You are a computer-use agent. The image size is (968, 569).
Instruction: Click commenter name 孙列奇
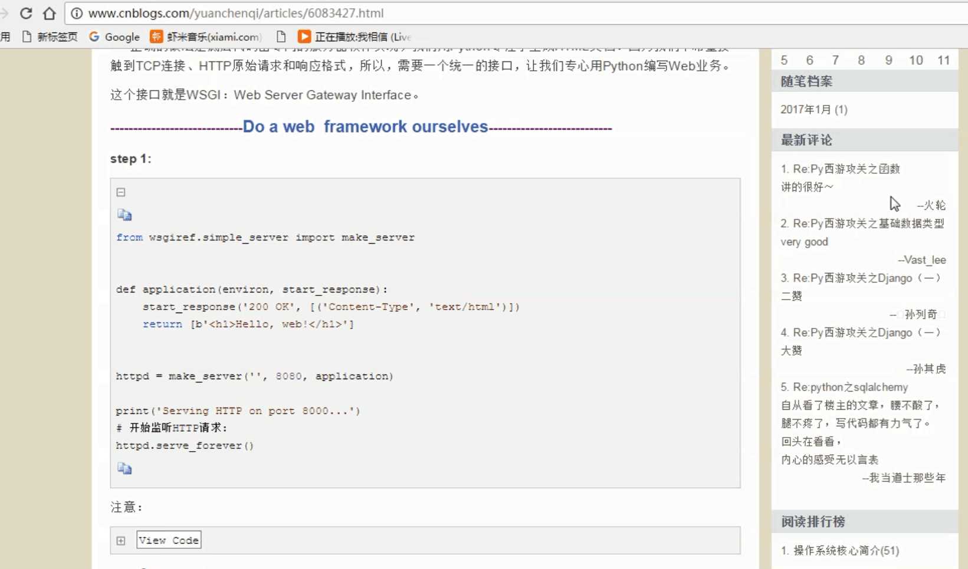coord(917,314)
